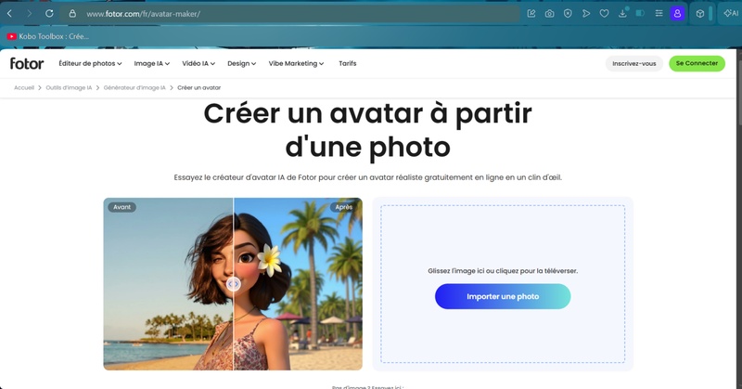Open the shield ad-blocker icon
The height and width of the screenshot is (389, 742).
(568, 14)
